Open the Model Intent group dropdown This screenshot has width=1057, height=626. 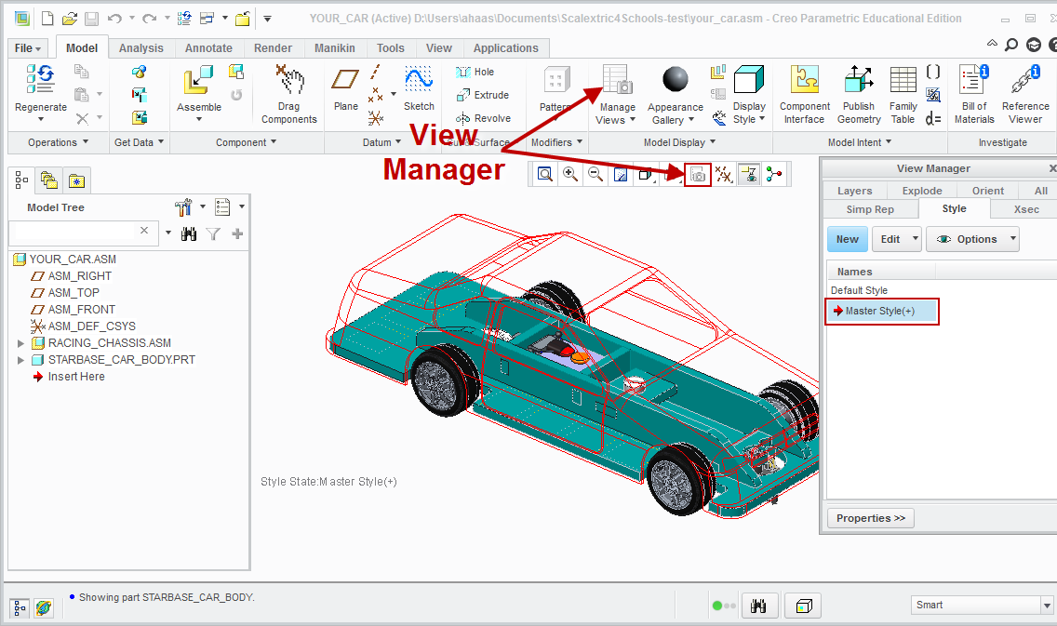tap(860, 142)
